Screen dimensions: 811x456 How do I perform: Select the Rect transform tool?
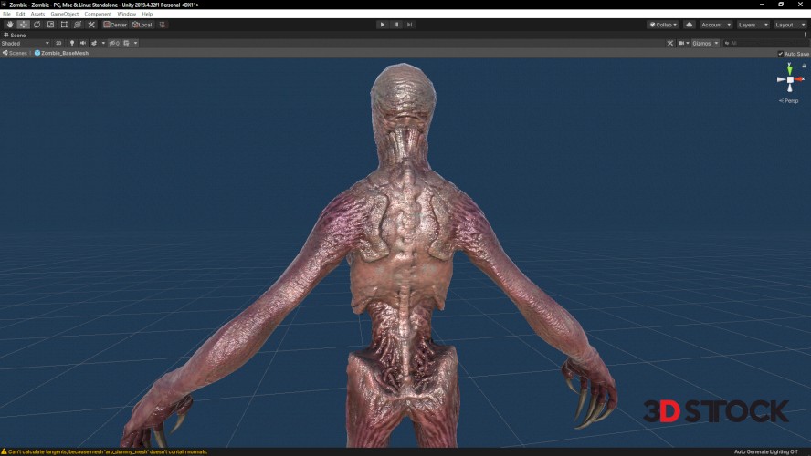pyautogui.click(x=64, y=25)
